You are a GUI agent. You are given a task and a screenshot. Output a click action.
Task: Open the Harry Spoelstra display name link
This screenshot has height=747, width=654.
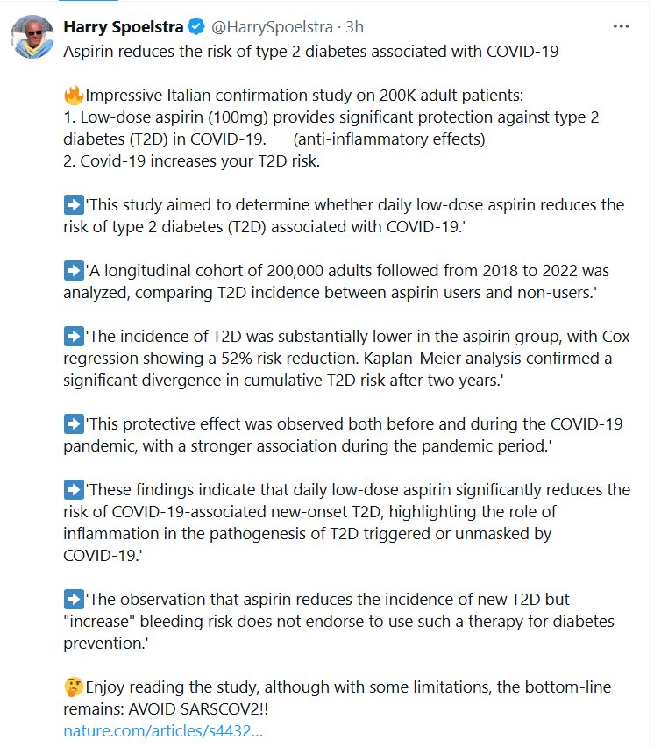pos(124,27)
